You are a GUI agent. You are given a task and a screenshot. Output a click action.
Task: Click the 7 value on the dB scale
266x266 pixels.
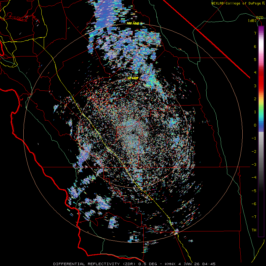(x=255, y=33)
